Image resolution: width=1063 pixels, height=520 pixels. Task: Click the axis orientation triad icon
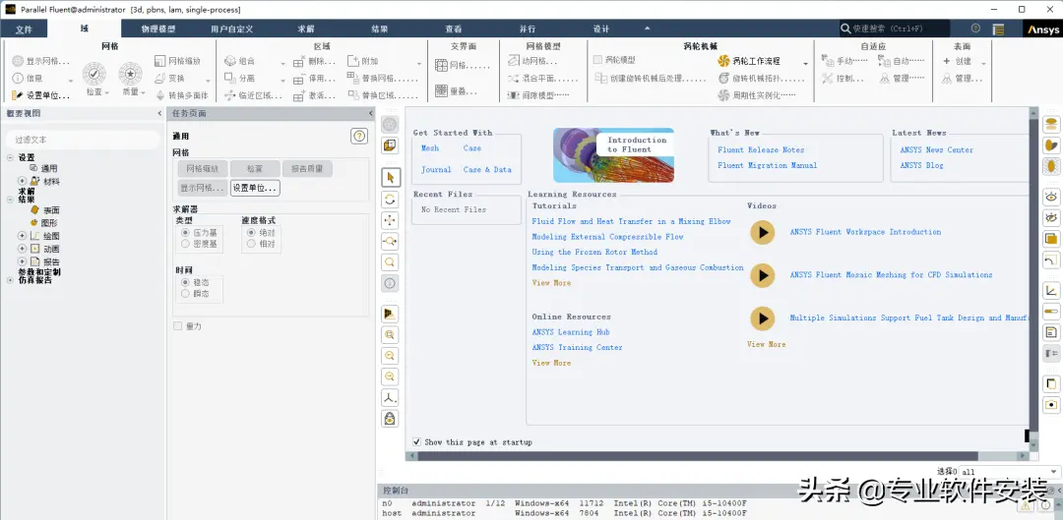(x=390, y=397)
